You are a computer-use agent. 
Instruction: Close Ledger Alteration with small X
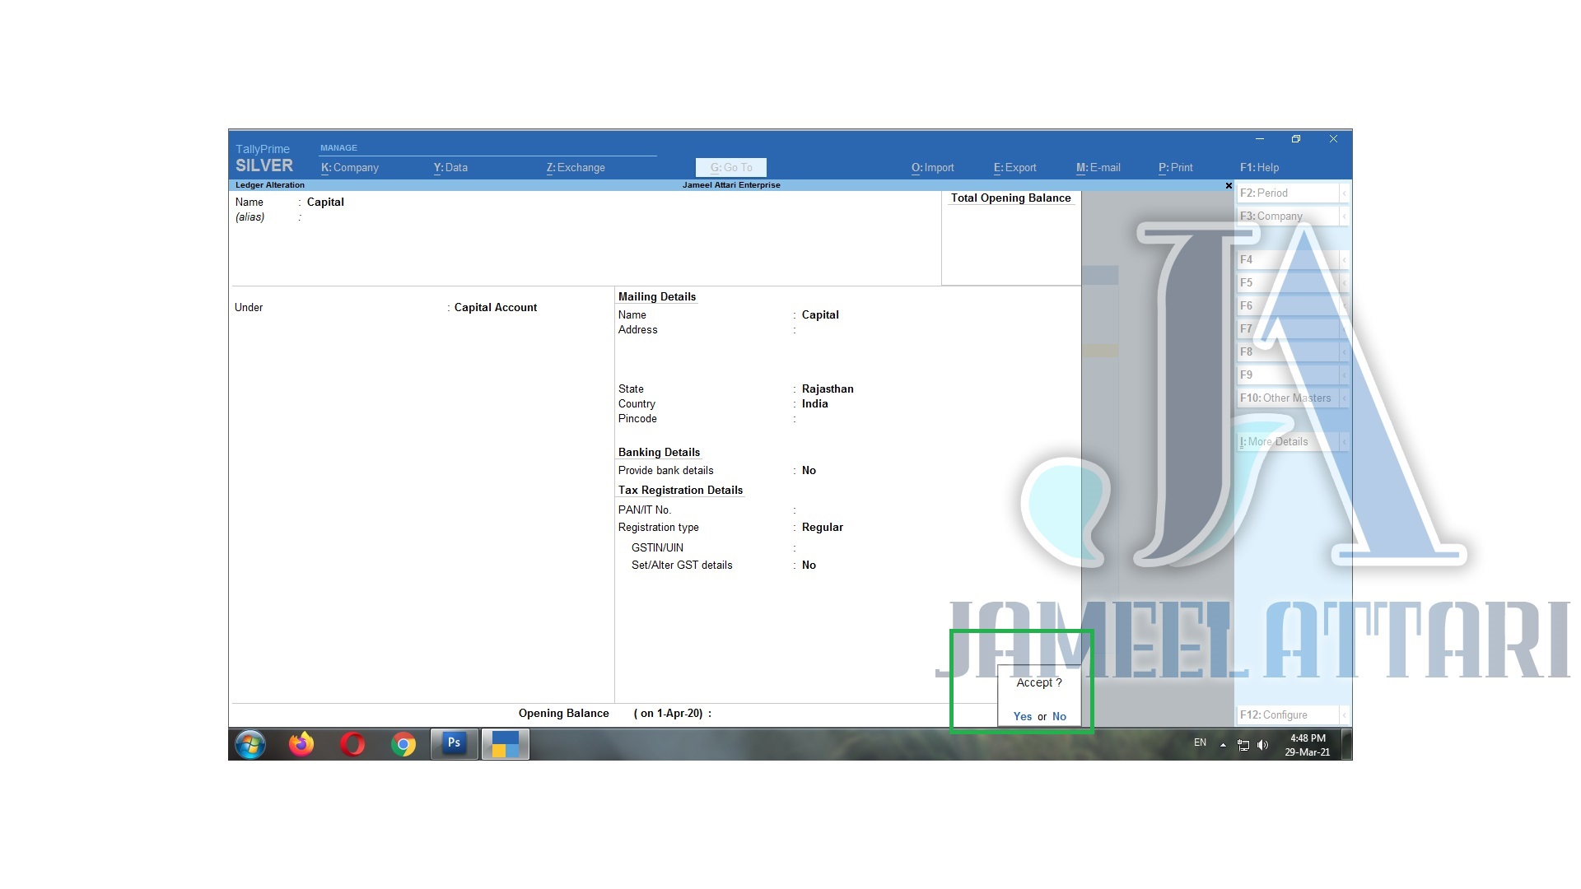tap(1229, 185)
